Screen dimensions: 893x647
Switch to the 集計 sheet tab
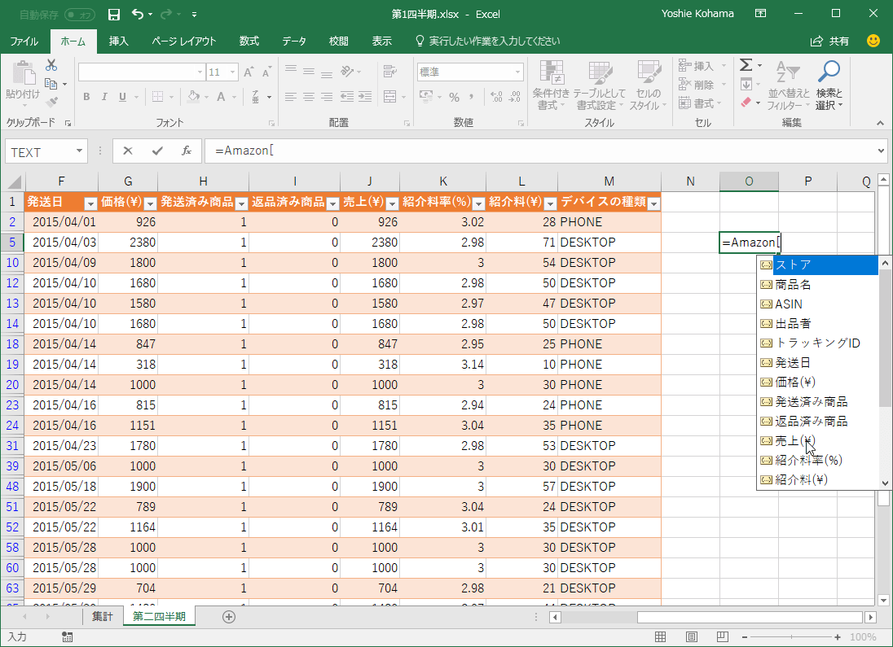coord(103,617)
